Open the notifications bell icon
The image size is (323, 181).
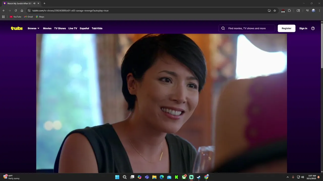[319, 177]
